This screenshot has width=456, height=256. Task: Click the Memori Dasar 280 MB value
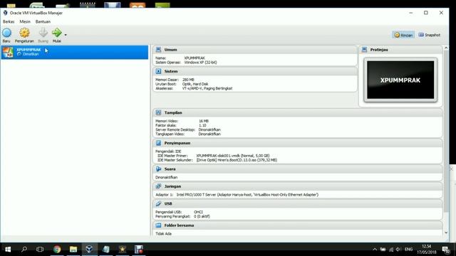188,80
